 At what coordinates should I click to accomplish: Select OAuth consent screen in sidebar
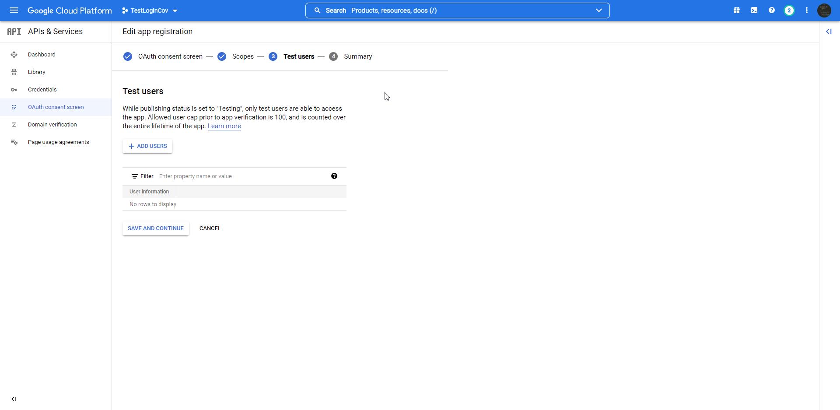[56, 107]
